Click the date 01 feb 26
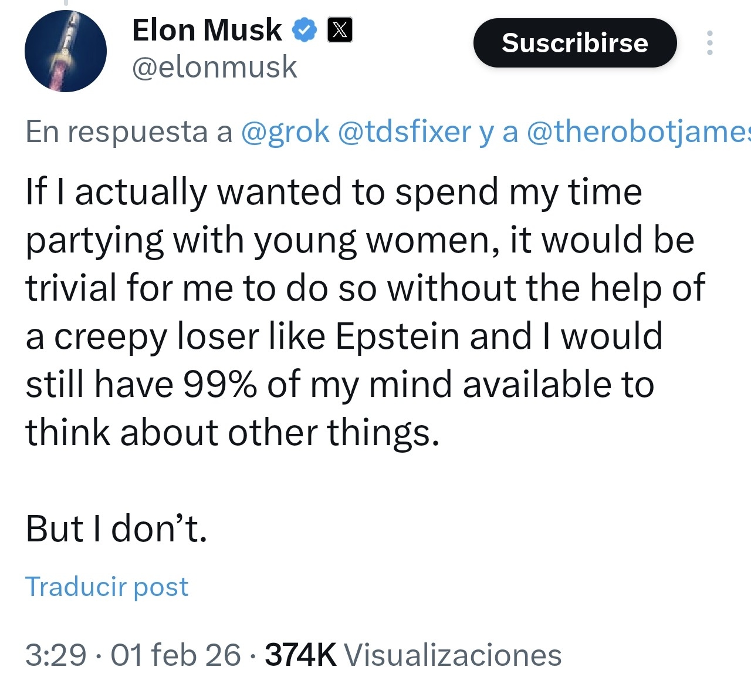The image size is (751, 687). point(175,655)
